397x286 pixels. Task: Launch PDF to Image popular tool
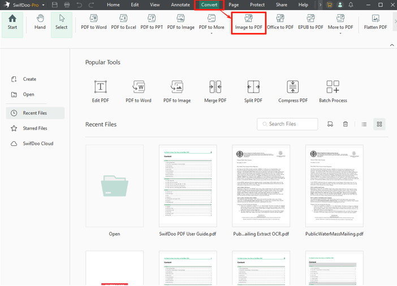[177, 92]
